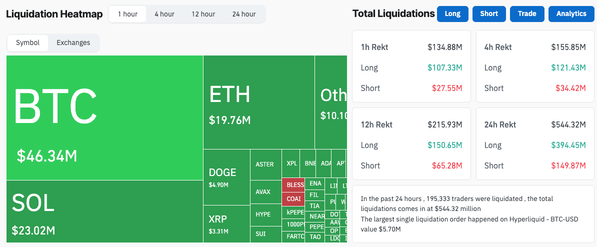Switch heatmap to 4 hour
This screenshot has height=247, width=597.
pyautogui.click(x=164, y=14)
